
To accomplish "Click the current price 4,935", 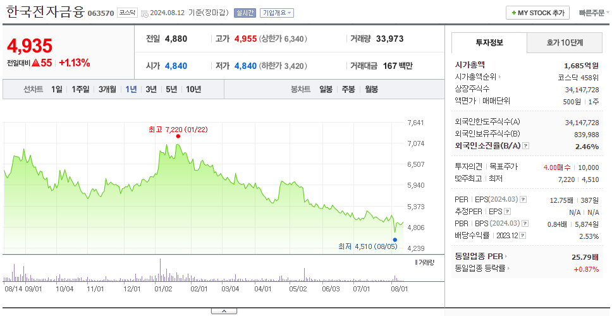I will point(30,46).
